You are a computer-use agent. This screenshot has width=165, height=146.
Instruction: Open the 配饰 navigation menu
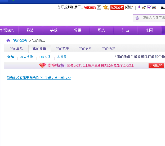101,30
